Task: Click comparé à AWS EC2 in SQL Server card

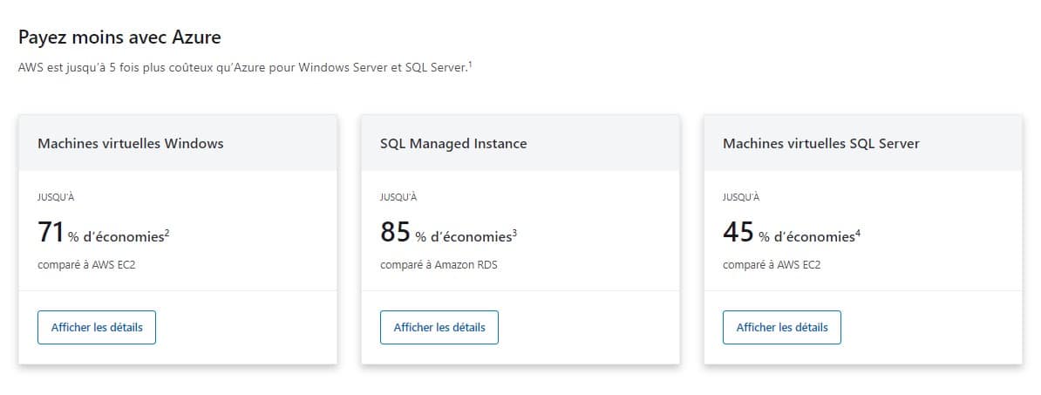Action: pos(772,264)
